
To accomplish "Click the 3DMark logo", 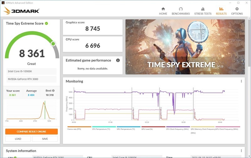I will click(x=21, y=11).
